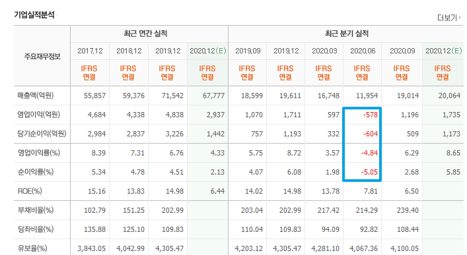Viewport: 467px width, 255px height.
Task: Click net income value 1,173
Action: tap(451, 134)
